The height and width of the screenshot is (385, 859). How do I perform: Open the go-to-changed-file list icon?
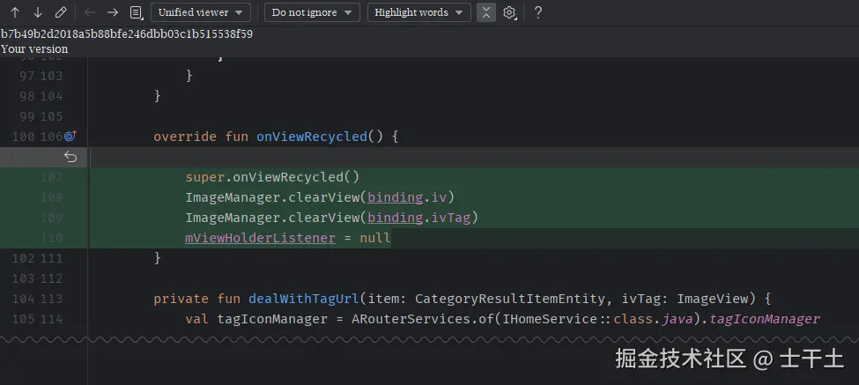coord(137,12)
